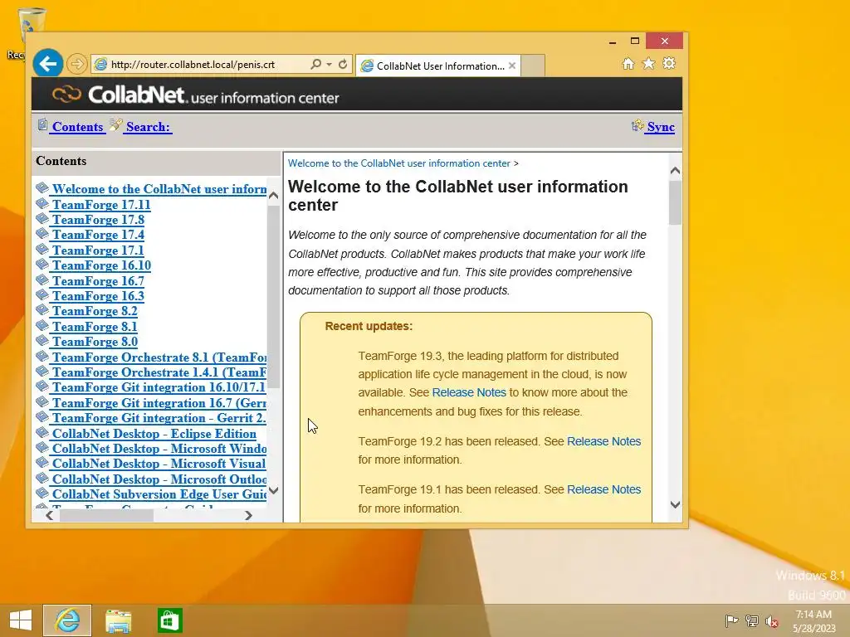This screenshot has width=850, height=637.
Task: Open TeamForge Orchestrate 1.4.1 entry
Action: (159, 372)
